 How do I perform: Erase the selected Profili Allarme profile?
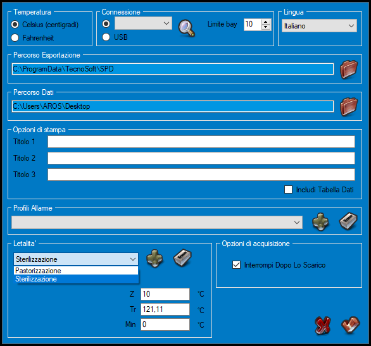[x=348, y=221]
